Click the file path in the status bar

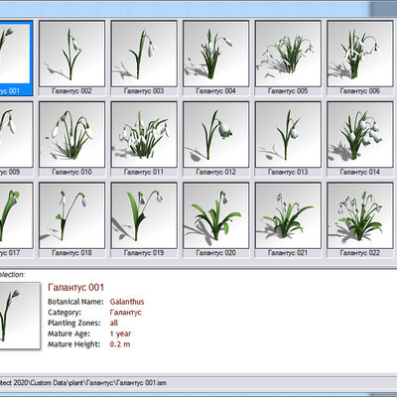(x=83, y=383)
